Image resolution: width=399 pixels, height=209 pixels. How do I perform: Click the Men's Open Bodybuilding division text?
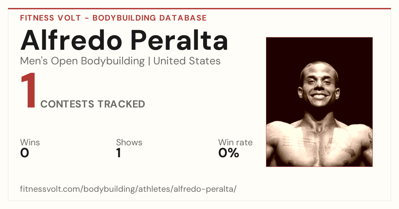click(82, 61)
